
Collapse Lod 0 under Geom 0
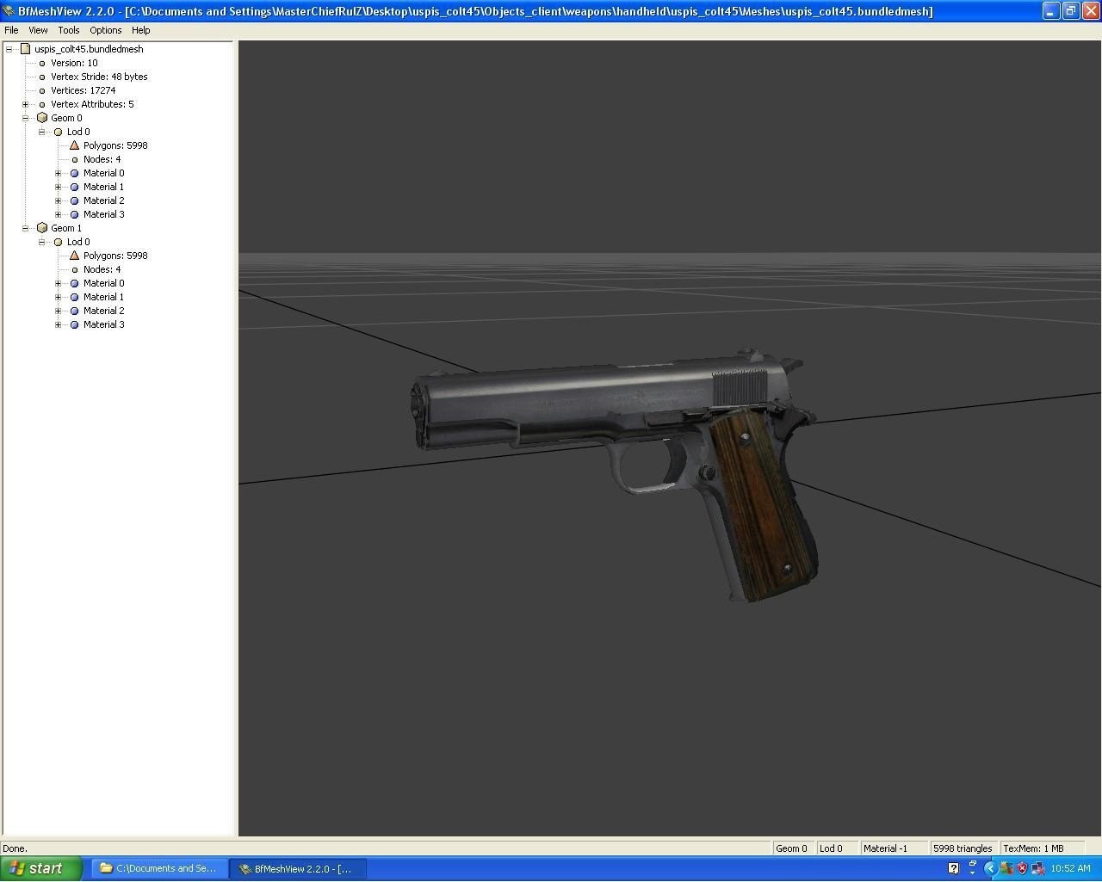[41, 132]
